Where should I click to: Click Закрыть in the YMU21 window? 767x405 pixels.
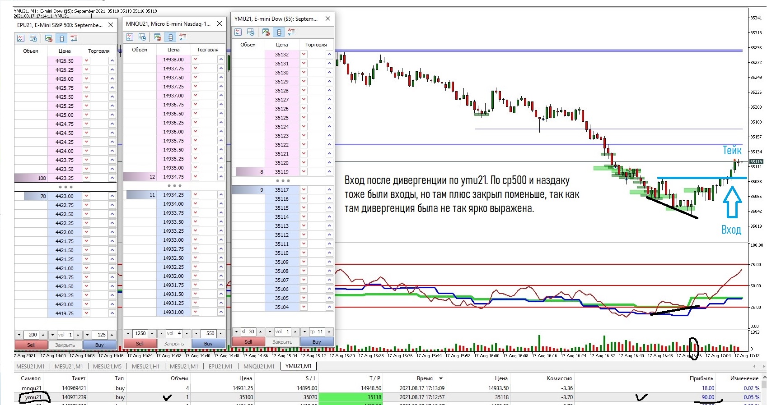click(x=282, y=342)
